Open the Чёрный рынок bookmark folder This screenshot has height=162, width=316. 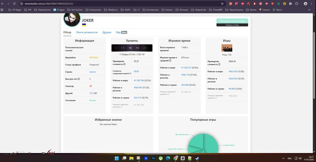click(x=234, y=10)
